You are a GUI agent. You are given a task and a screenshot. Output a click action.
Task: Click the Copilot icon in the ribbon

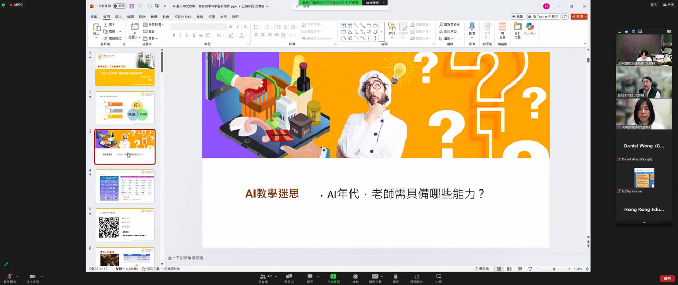click(x=529, y=29)
